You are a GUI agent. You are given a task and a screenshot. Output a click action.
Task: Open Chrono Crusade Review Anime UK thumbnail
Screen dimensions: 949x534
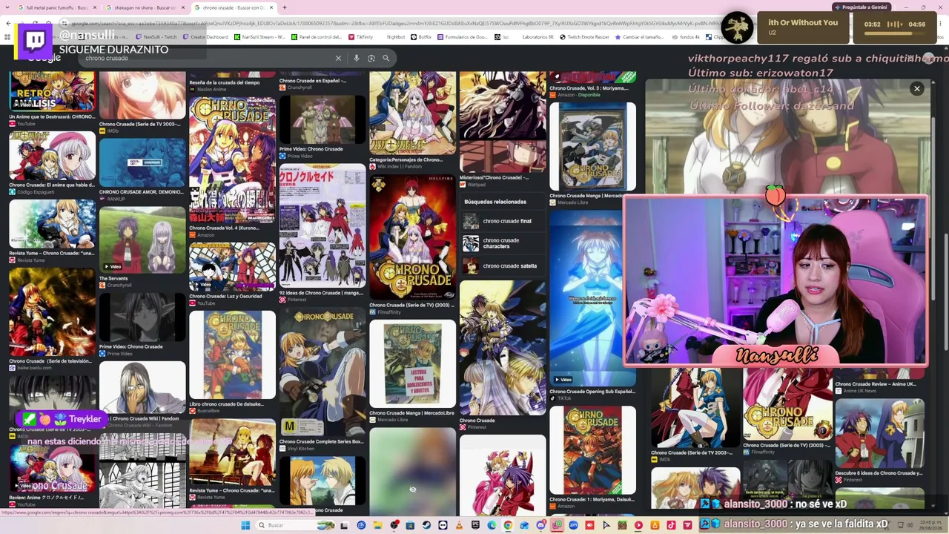click(879, 373)
